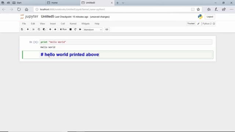
Task: Open the command palette keyboard icon
Action: (x=107, y=29)
